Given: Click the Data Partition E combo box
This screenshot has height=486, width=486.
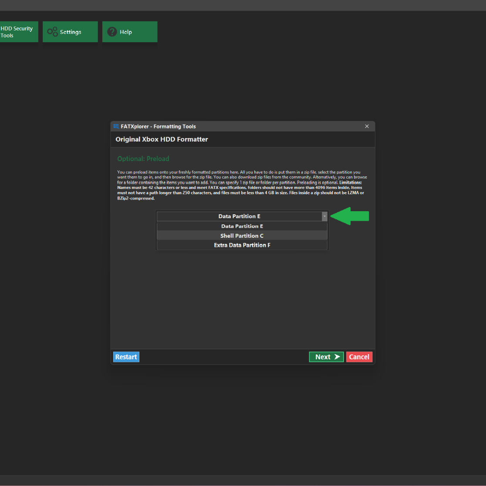Looking at the screenshot, I should 242,216.
